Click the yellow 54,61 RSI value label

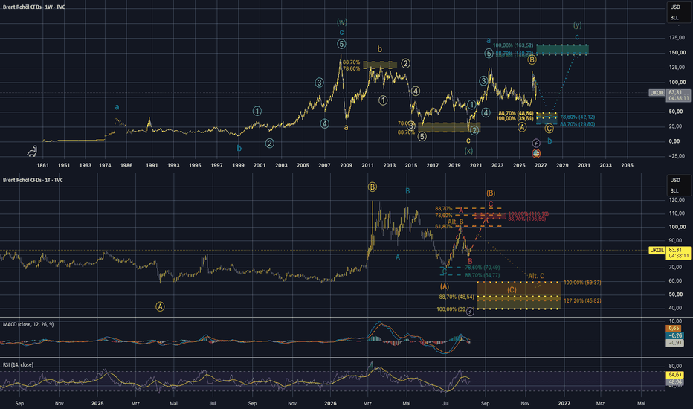[674, 375]
